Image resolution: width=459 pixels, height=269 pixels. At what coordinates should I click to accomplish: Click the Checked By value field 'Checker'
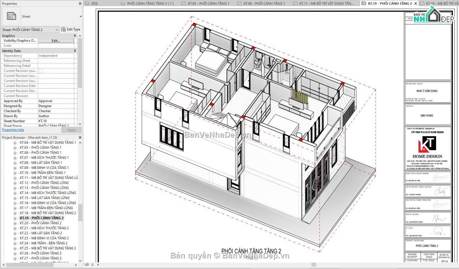(56, 111)
